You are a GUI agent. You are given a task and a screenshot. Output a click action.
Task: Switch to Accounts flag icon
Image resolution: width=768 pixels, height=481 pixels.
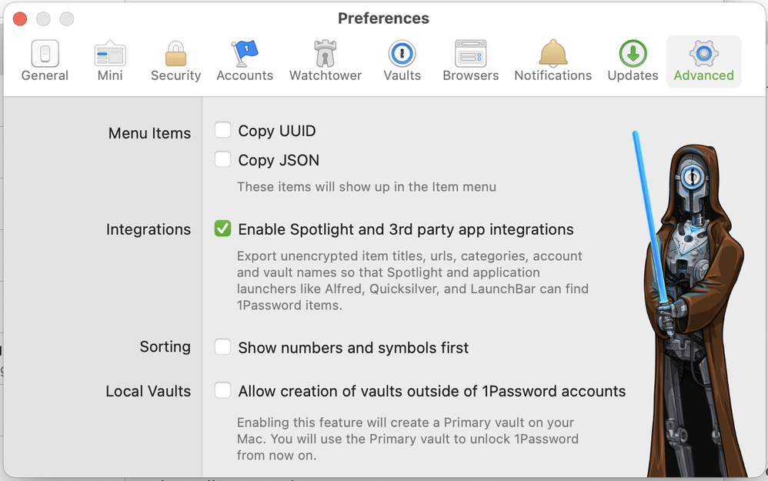[x=245, y=54]
